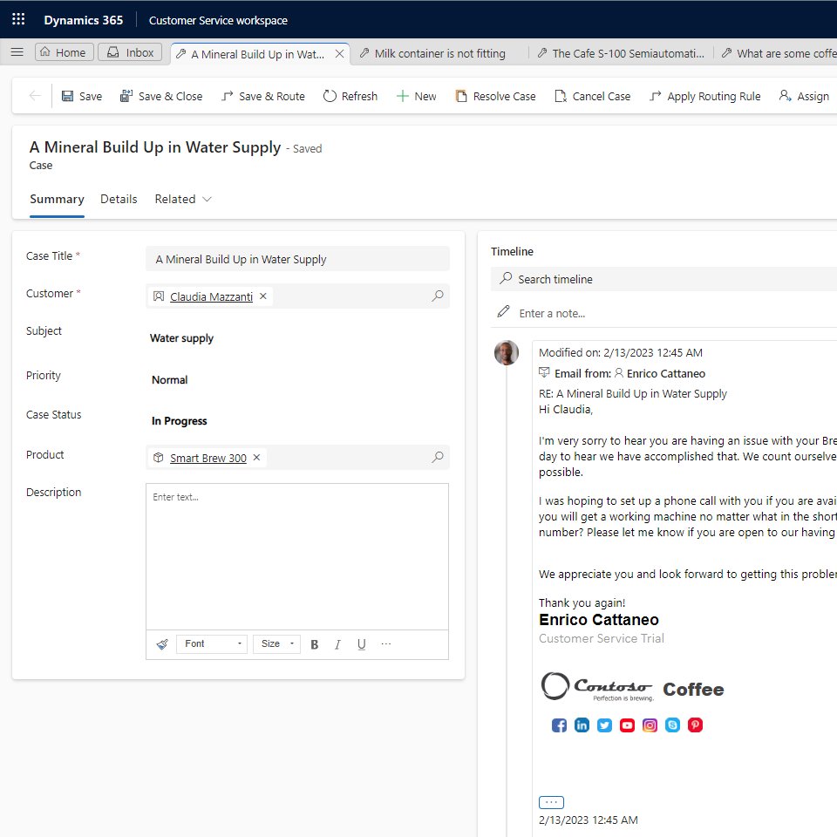Open the Facebook icon in signature
This screenshot has height=837, width=837.
click(x=559, y=725)
